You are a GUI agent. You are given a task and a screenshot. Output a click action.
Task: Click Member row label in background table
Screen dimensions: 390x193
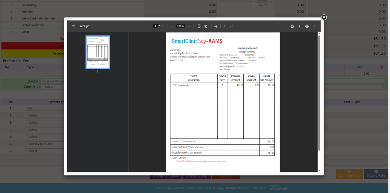click(x=27, y=12)
